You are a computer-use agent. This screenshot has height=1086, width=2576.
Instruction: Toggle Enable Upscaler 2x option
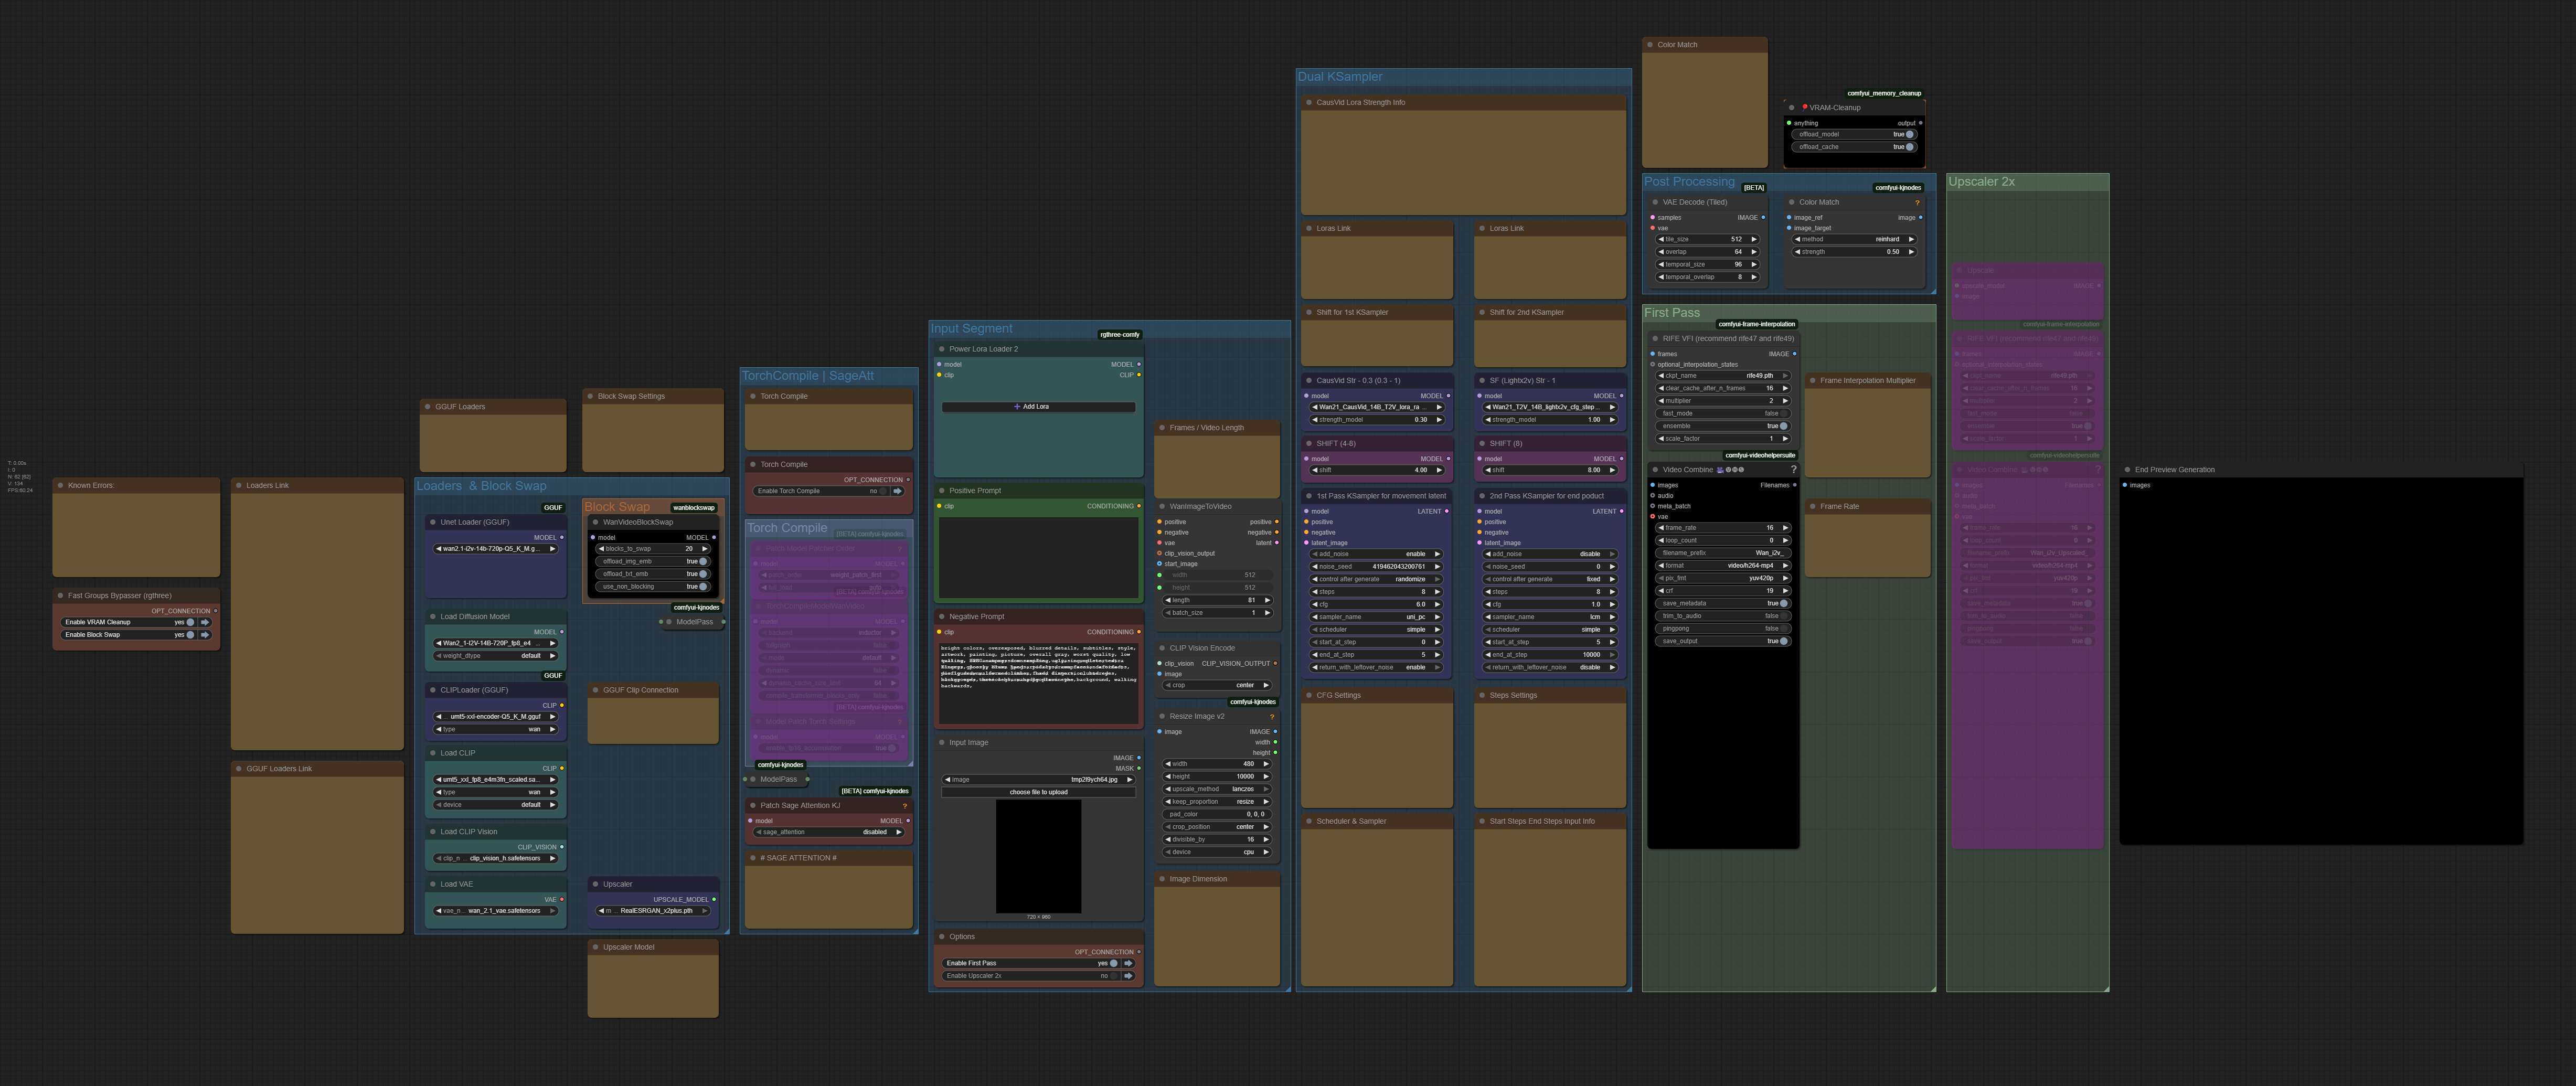click(x=1112, y=976)
